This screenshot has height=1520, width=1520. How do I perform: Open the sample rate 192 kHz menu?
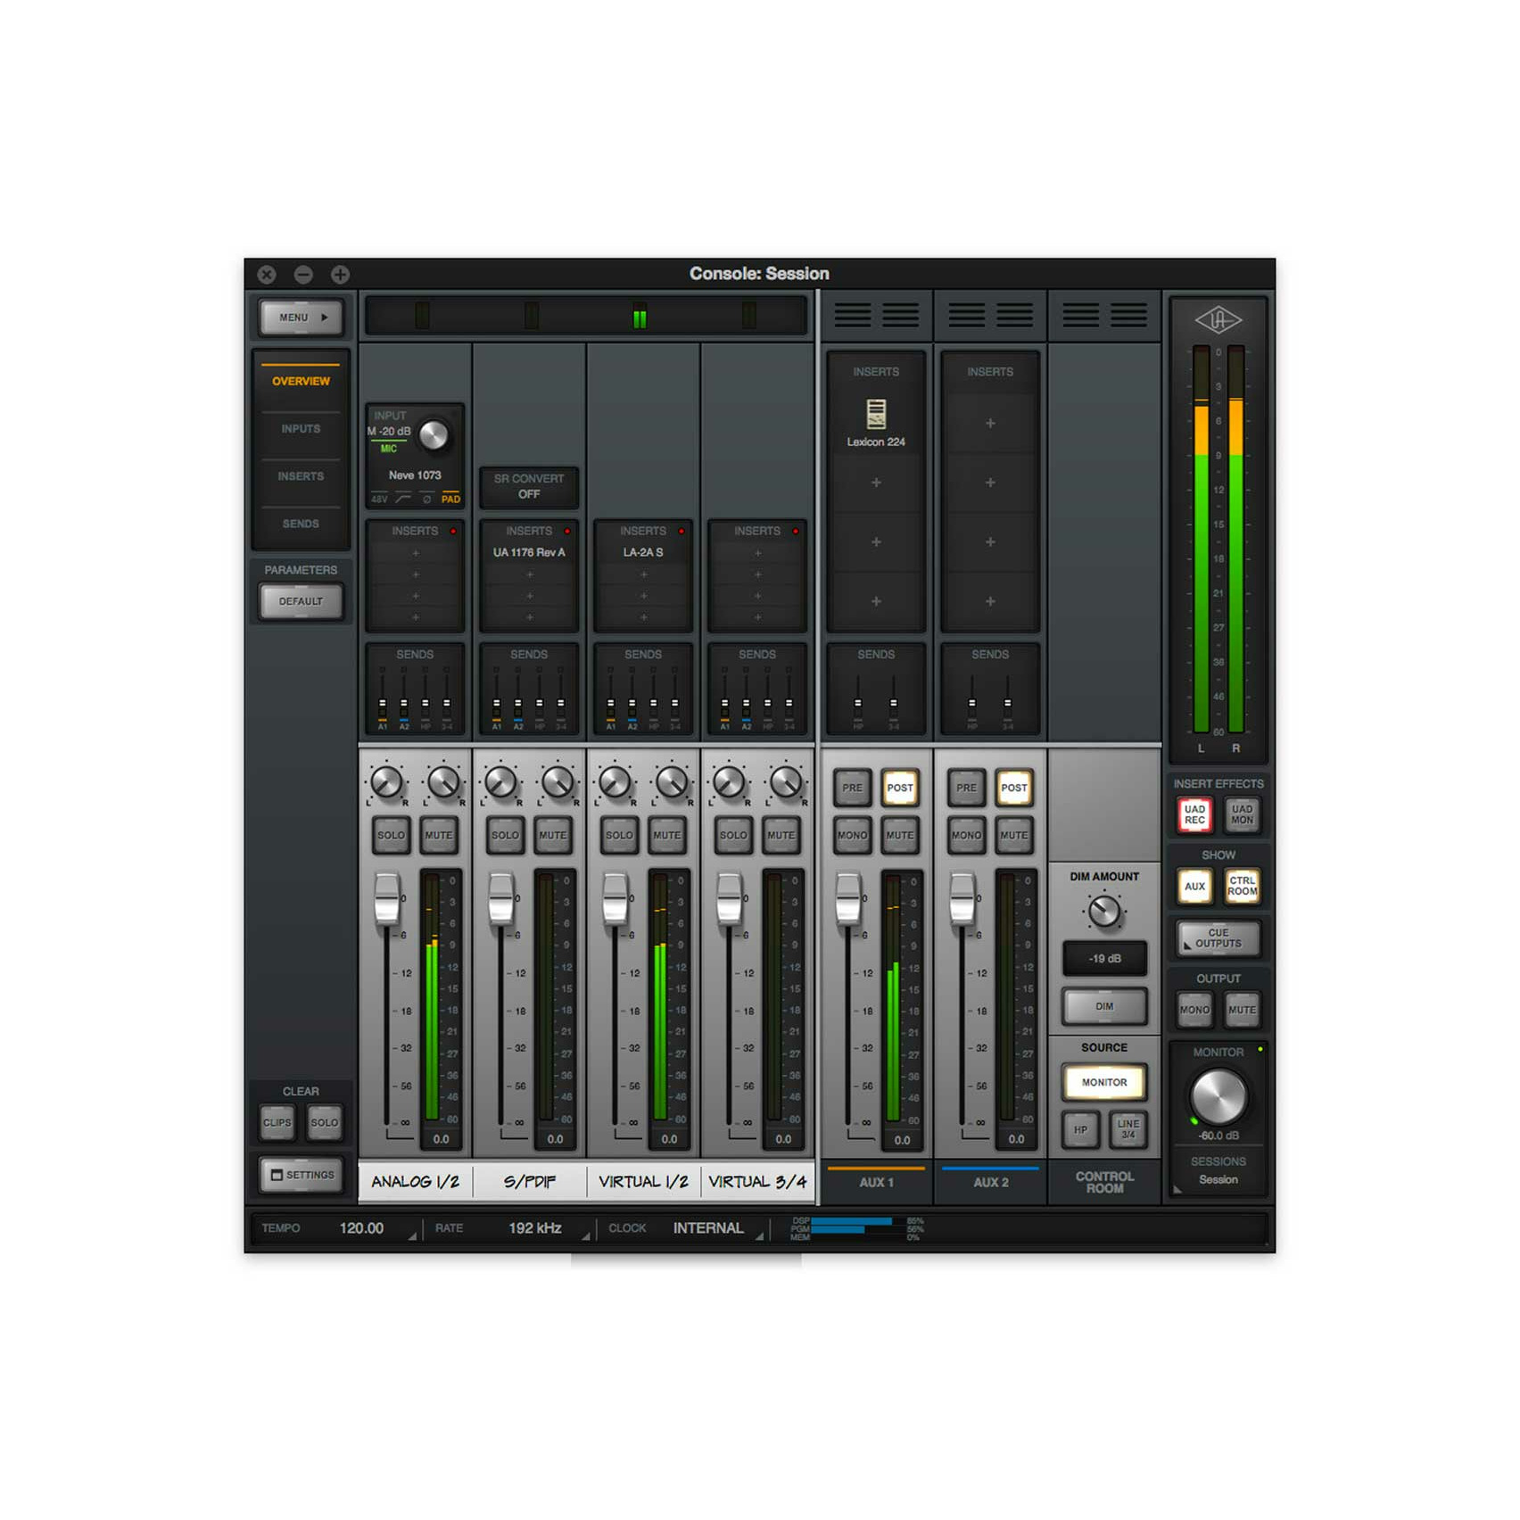click(x=535, y=1228)
